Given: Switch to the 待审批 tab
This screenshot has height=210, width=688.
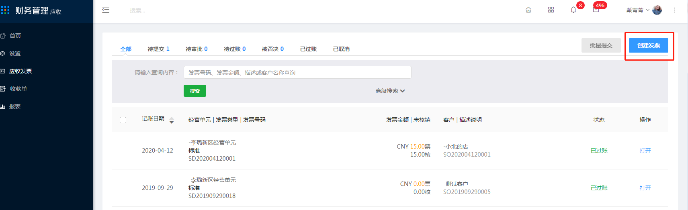Looking at the screenshot, I should point(197,49).
